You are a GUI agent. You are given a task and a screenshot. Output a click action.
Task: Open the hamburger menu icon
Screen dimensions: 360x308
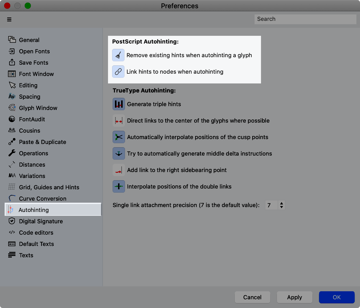[x=9, y=19]
